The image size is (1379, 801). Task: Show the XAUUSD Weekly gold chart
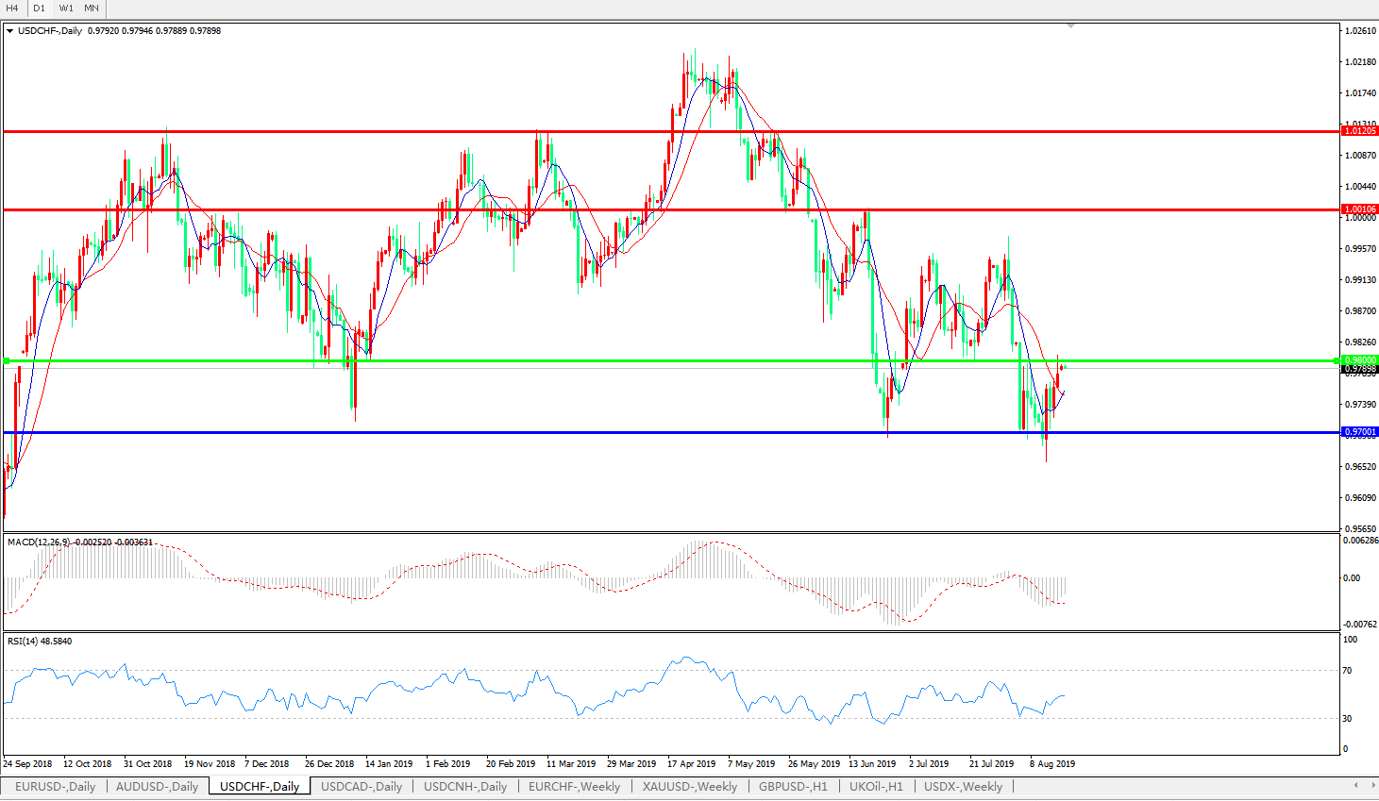tap(690, 787)
